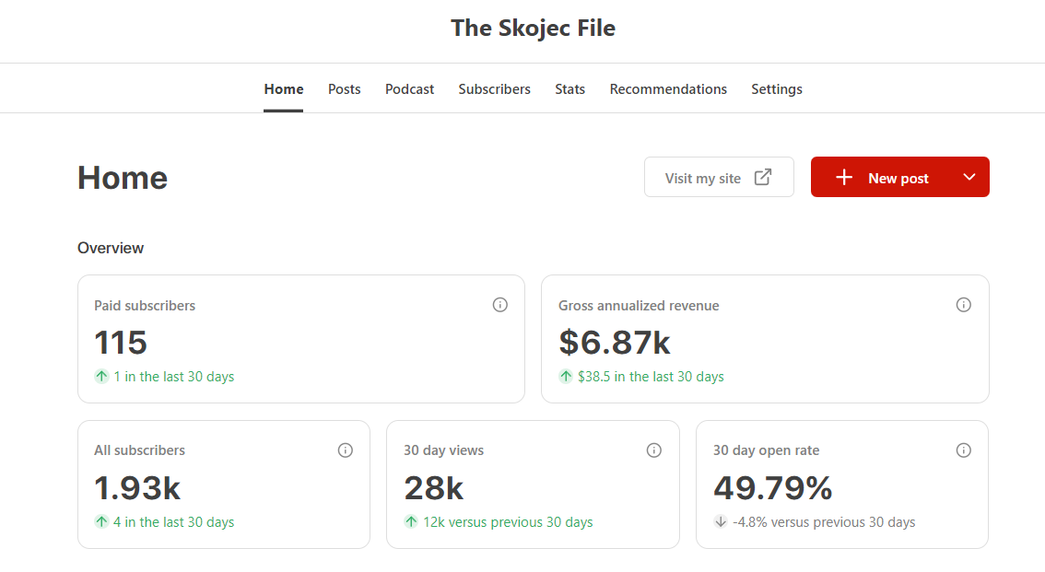The height and width of the screenshot is (572, 1045).
Task: Click '12k versus previous 30 days' text
Action: point(508,521)
